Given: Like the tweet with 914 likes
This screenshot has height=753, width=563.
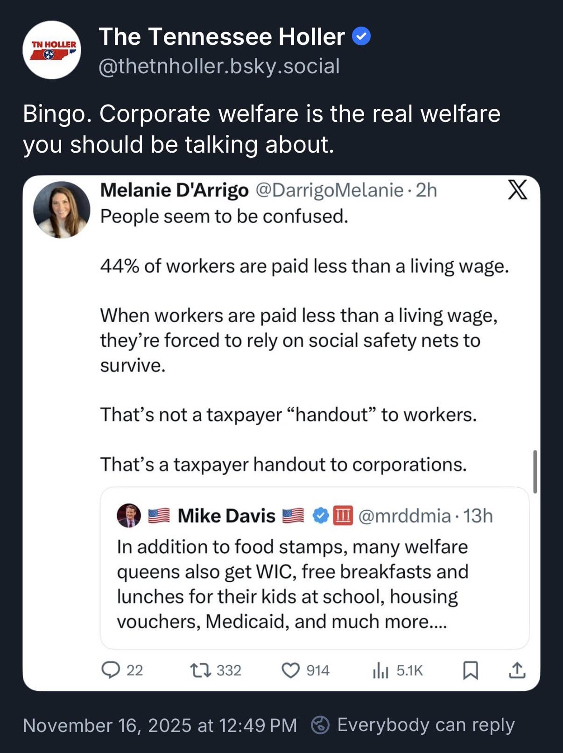Looking at the screenshot, I should (290, 670).
